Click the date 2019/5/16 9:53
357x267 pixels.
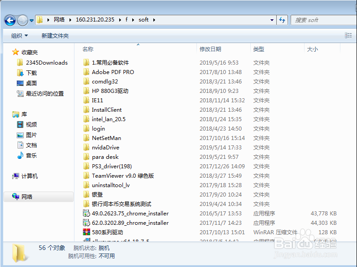219,62
